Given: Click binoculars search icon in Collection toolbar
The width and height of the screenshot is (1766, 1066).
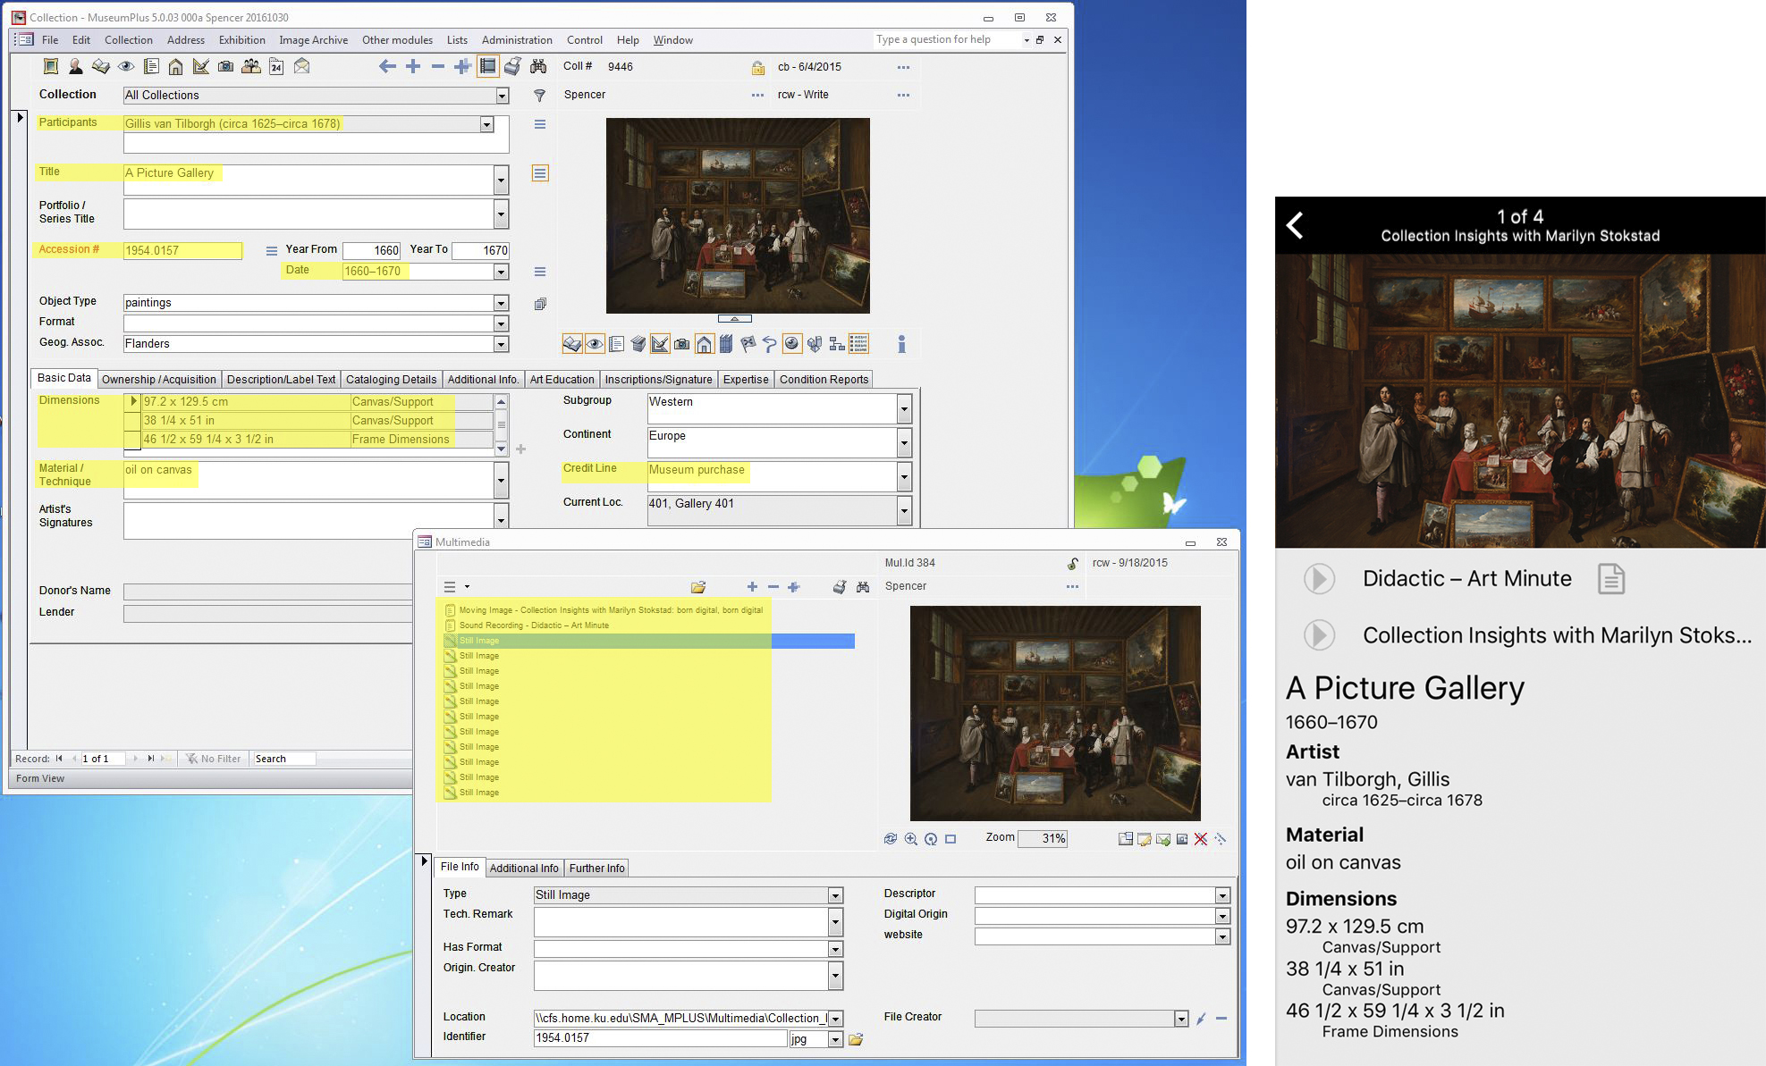Looking at the screenshot, I should [538, 66].
